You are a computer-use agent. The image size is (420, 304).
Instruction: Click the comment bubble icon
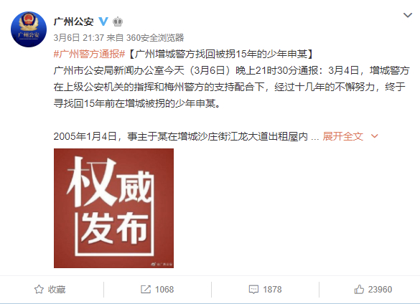(x=253, y=290)
